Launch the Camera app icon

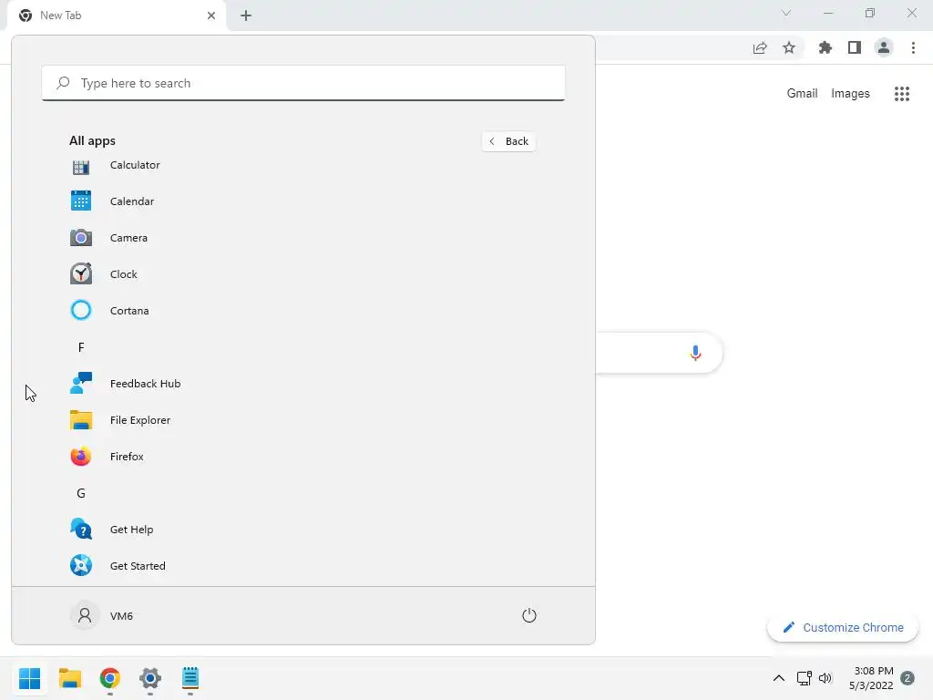(81, 238)
